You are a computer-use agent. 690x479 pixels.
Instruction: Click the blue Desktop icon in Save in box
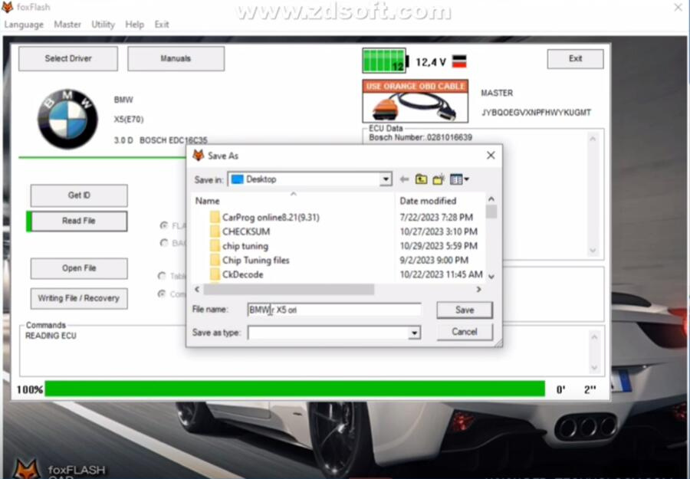coord(237,179)
